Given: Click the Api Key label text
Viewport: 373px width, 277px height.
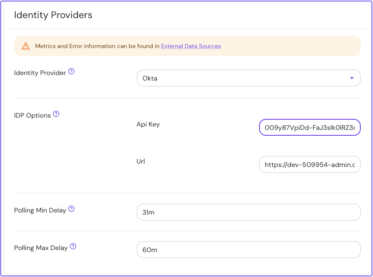Looking at the screenshot, I should coord(148,124).
